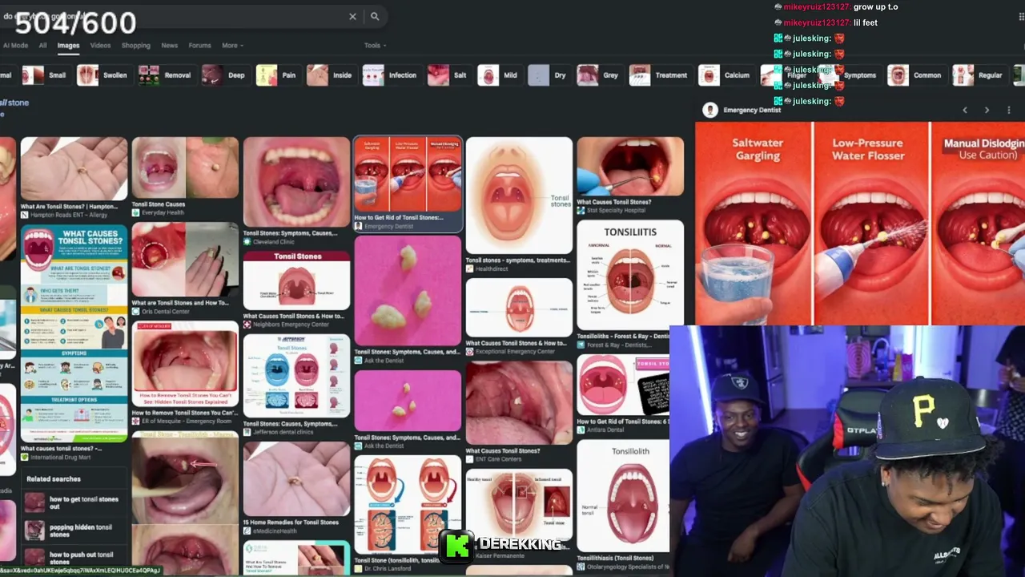Open 'how to get tonsil stones out' related search
This screenshot has height=577, width=1025.
point(72,502)
